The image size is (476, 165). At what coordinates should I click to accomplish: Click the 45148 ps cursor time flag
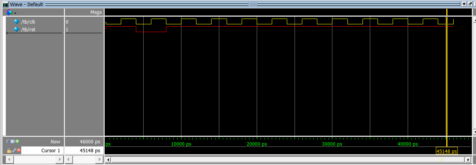tap(447, 151)
